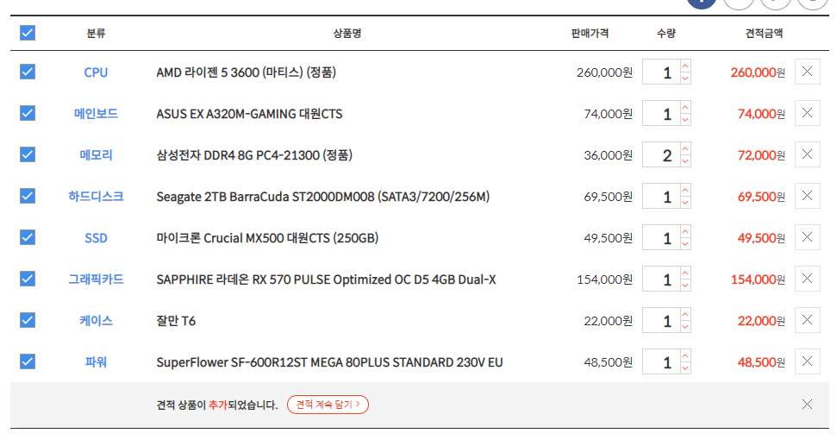Image resolution: width=837 pixels, height=446 pixels.
Task: Delete the SAPPHIRE graphics card row
Action: 807,279
